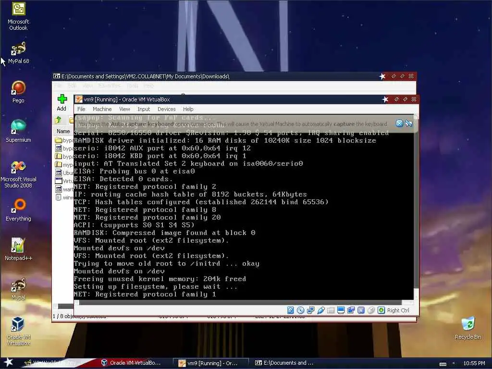Open the Microsoft Outlook desktop icon
The width and height of the screenshot is (492, 369).
point(18,16)
